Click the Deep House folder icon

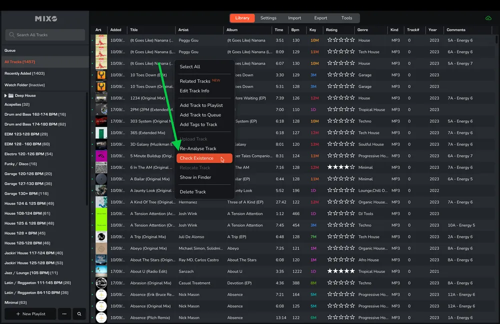(x=11, y=95)
